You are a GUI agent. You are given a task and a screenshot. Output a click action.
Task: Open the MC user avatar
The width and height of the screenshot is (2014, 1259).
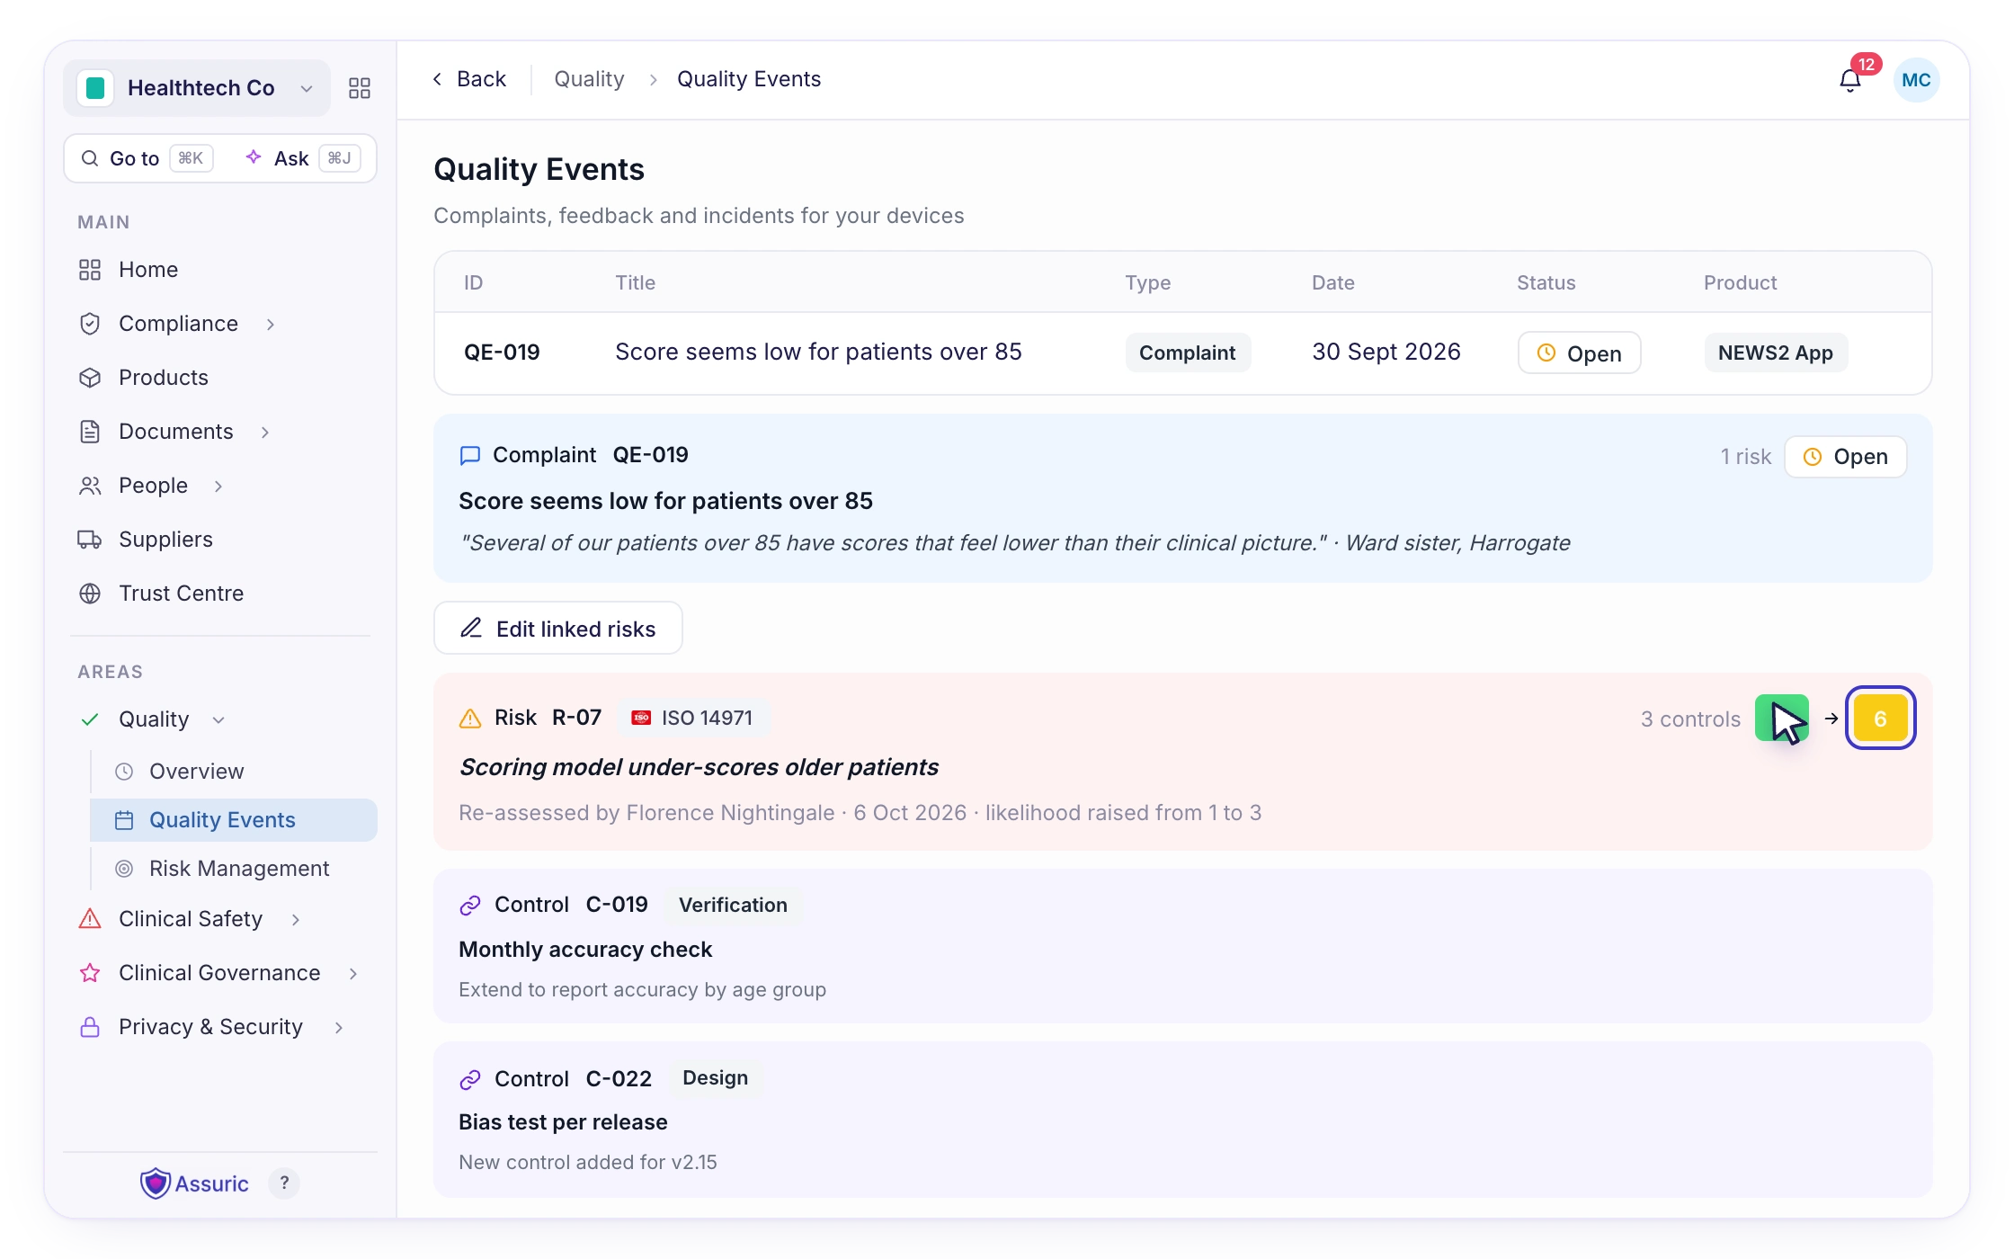coord(1916,80)
